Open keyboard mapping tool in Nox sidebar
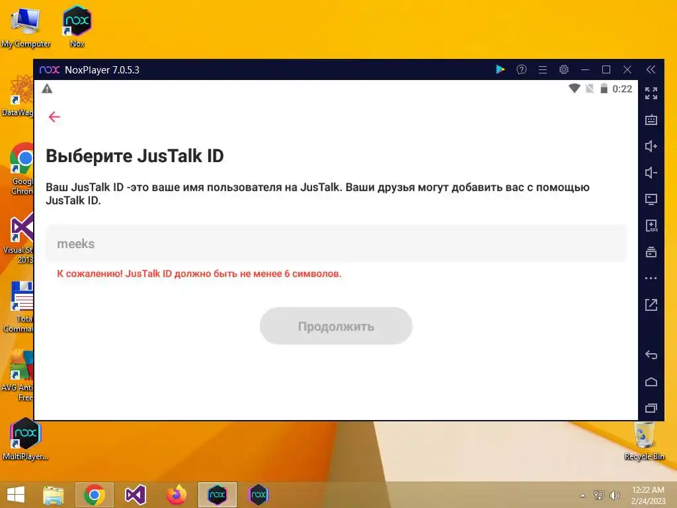The height and width of the screenshot is (508, 677). [x=651, y=120]
